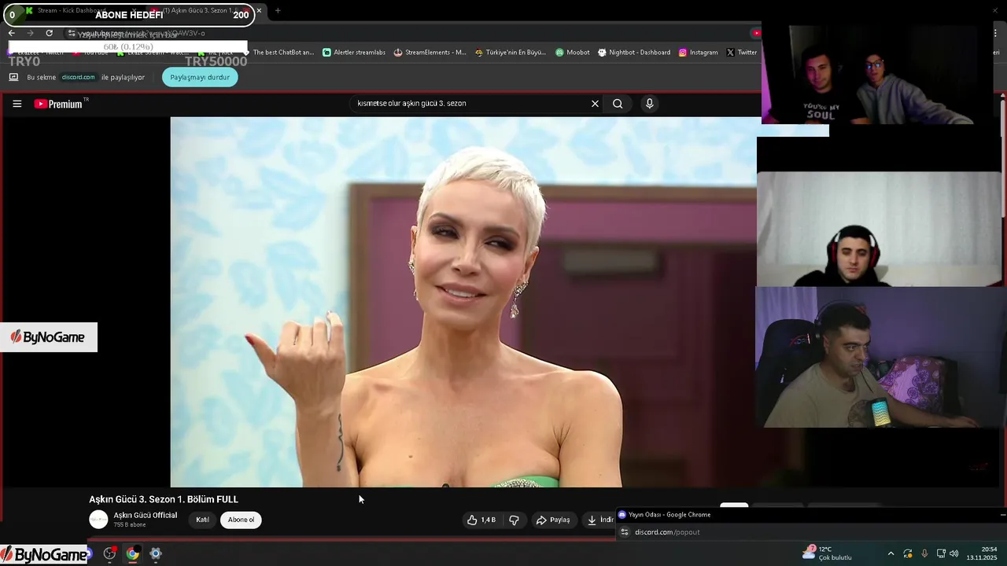Download the video with İndir button
The height and width of the screenshot is (566, 1007).
[599, 520]
